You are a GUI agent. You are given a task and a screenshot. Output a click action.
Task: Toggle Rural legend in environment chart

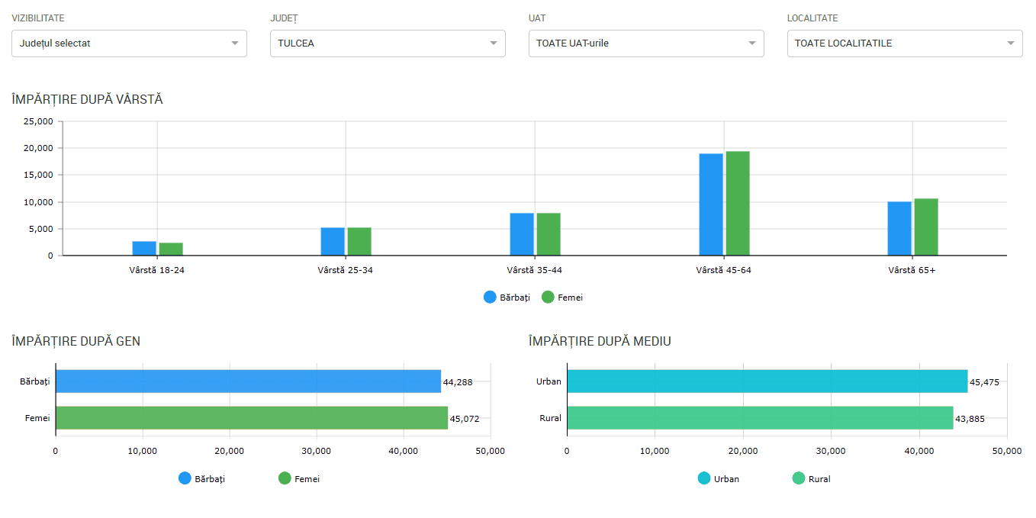(x=811, y=479)
